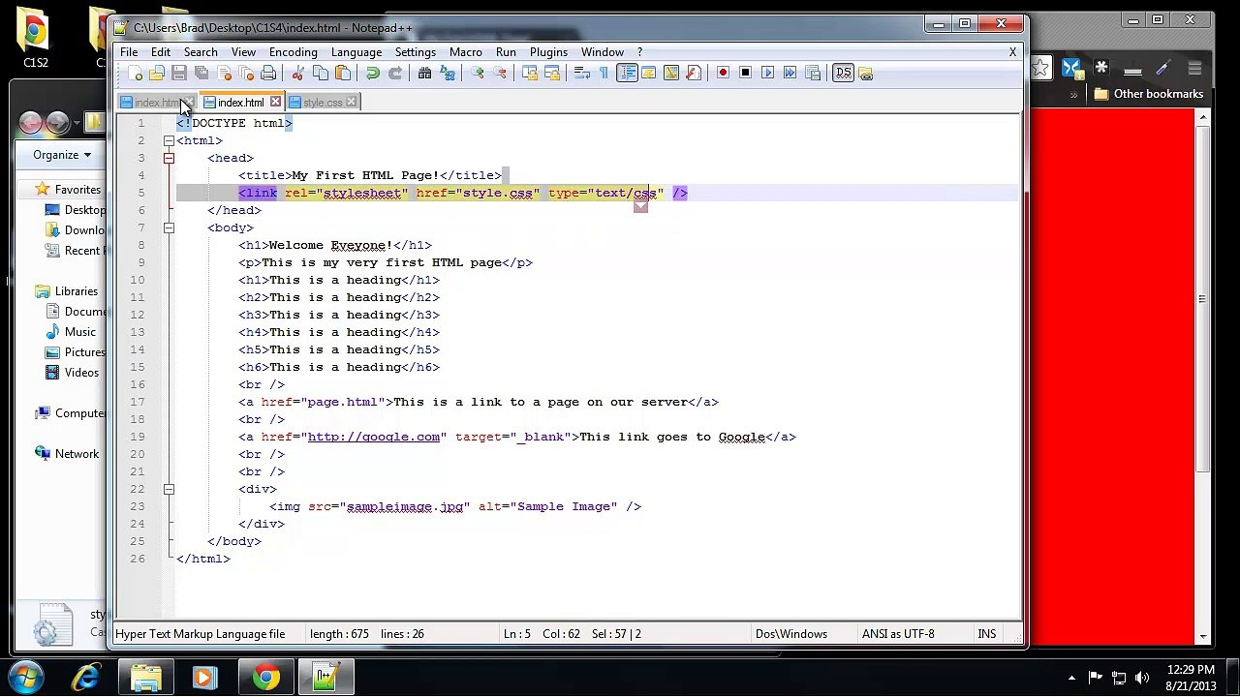Click line 19 google.com link text
The width and height of the screenshot is (1240, 697).
pos(374,437)
